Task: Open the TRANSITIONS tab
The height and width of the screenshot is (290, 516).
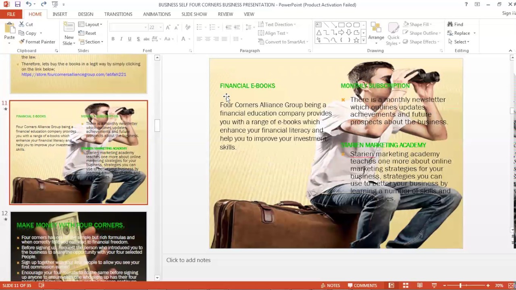Action: (118, 14)
